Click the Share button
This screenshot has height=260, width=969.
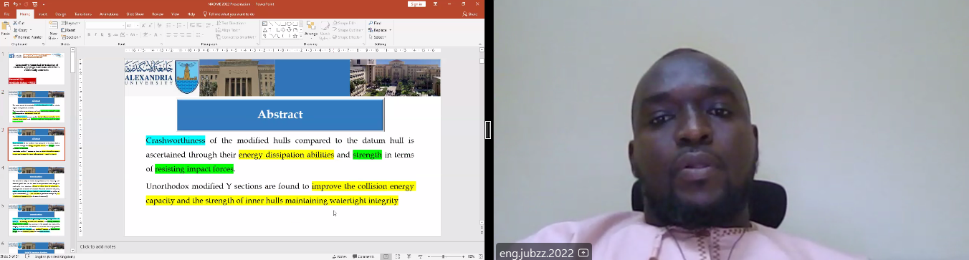tap(472, 13)
